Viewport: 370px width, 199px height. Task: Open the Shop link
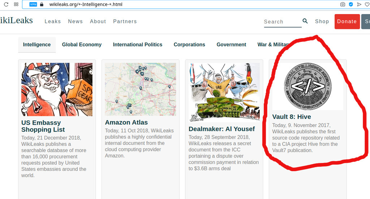click(x=322, y=21)
